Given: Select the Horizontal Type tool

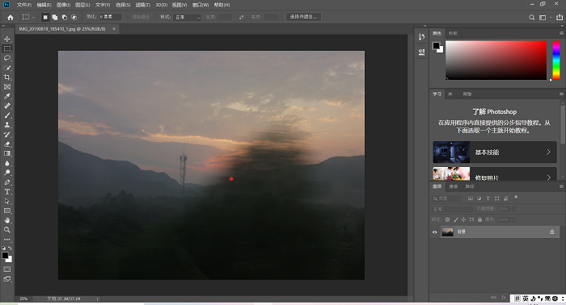Looking at the screenshot, I should (6, 191).
